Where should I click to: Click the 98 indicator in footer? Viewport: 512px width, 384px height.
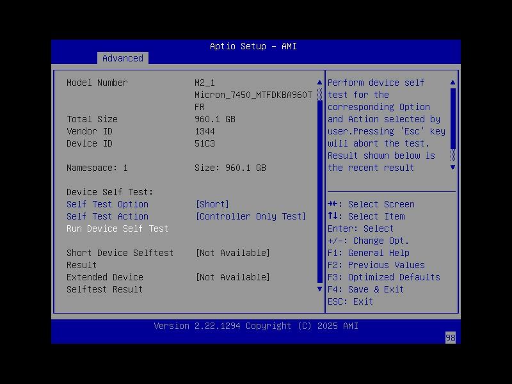coord(451,338)
